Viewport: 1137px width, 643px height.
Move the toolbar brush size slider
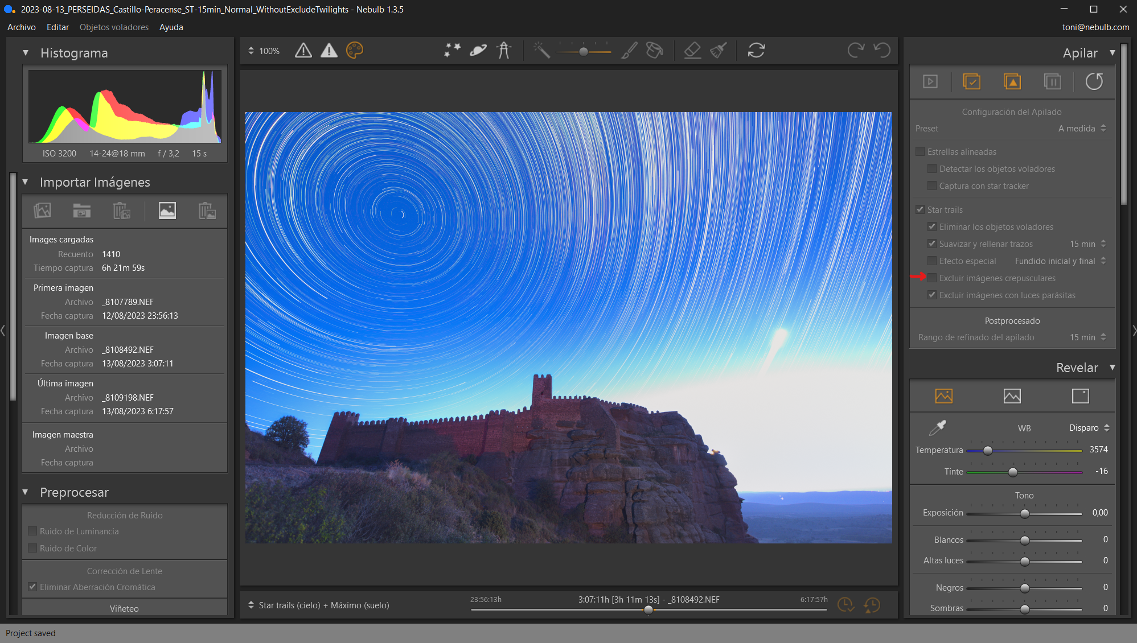pos(584,51)
